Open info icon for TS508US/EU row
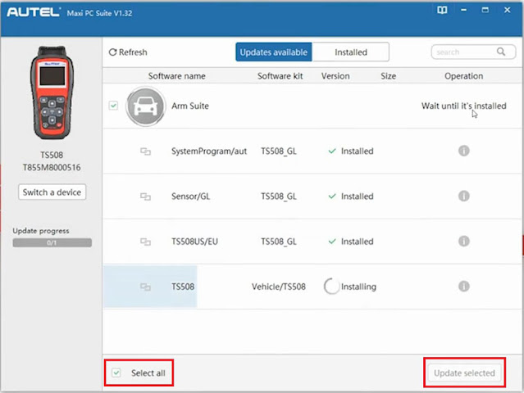 coord(463,241)
